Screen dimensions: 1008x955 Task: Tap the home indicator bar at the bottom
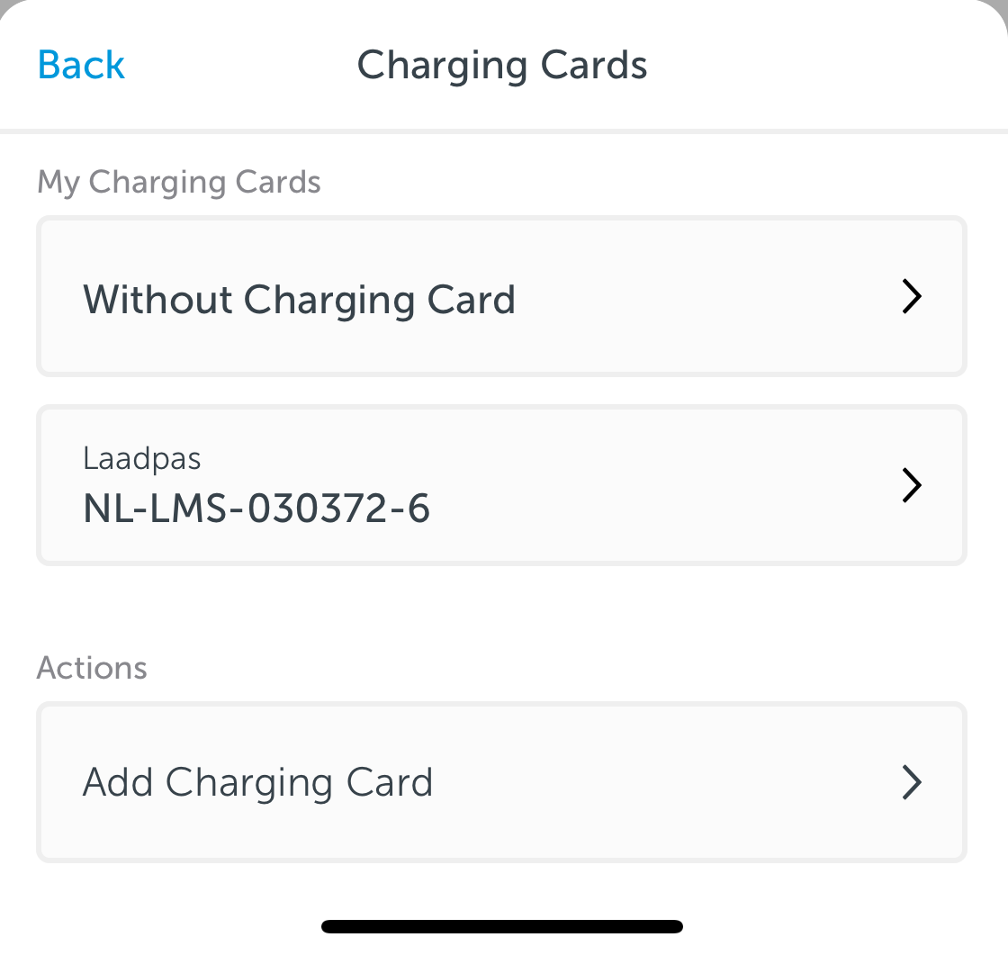coord(502,926)
